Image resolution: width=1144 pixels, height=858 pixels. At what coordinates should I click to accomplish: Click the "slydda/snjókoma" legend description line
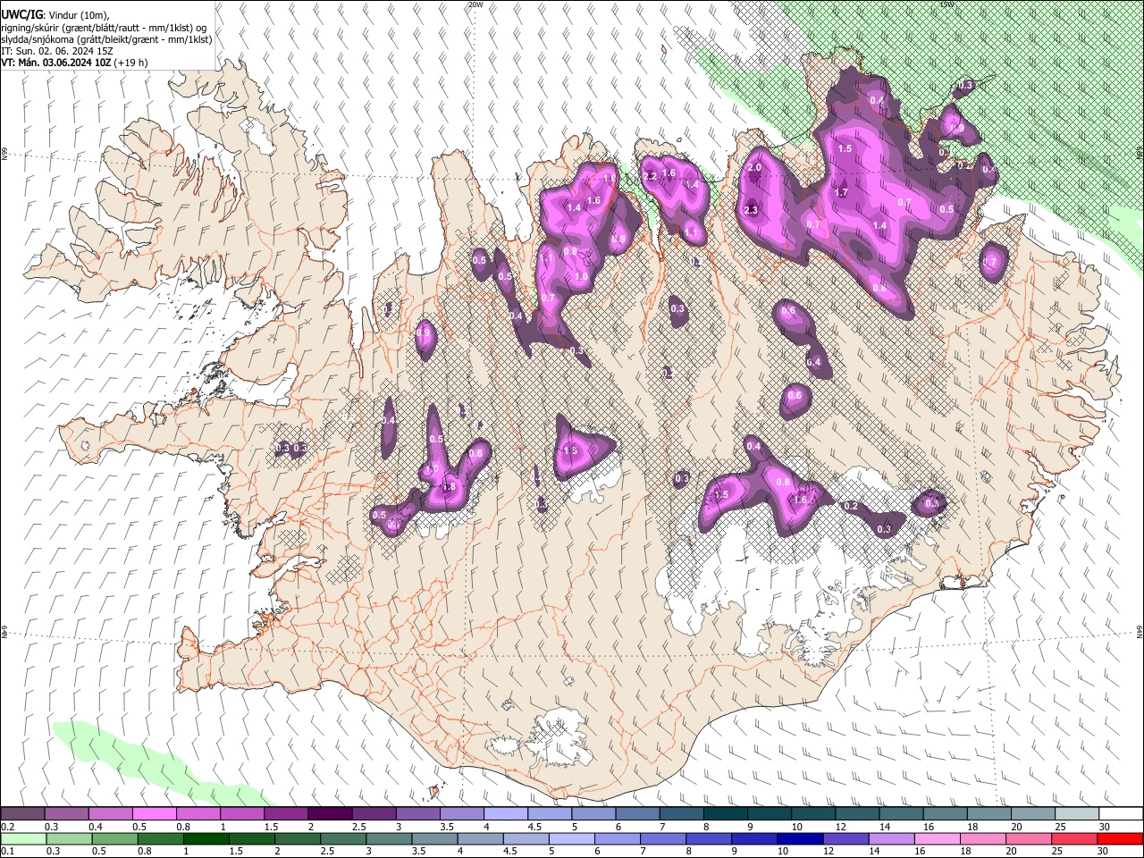(x=106, y=39)
